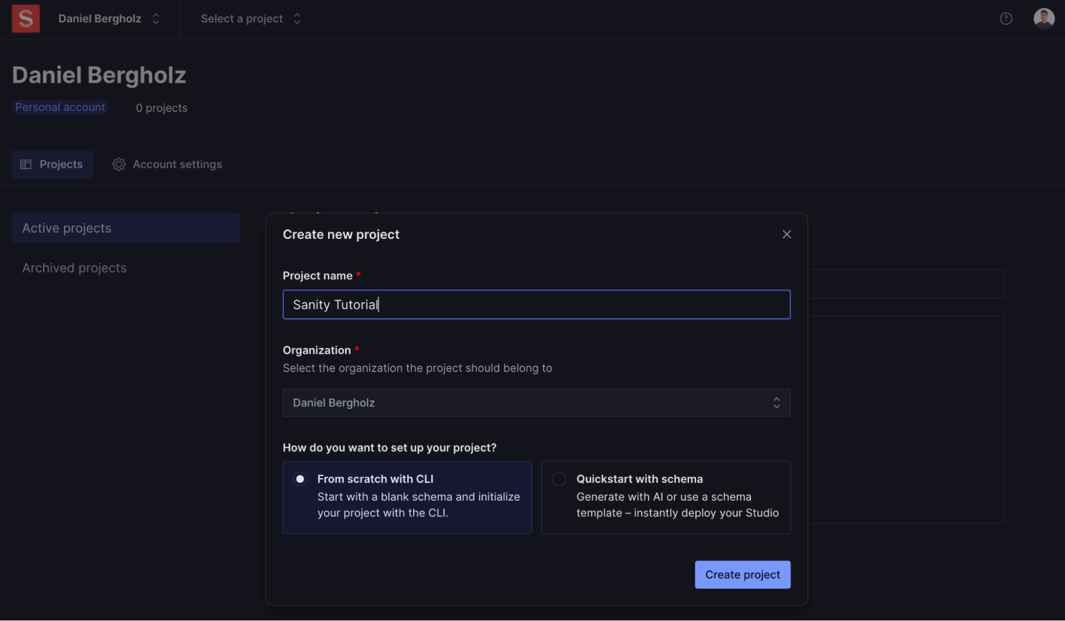Click the Create project button
This screenshot has height=621, width=1065.
coord(742,575)
